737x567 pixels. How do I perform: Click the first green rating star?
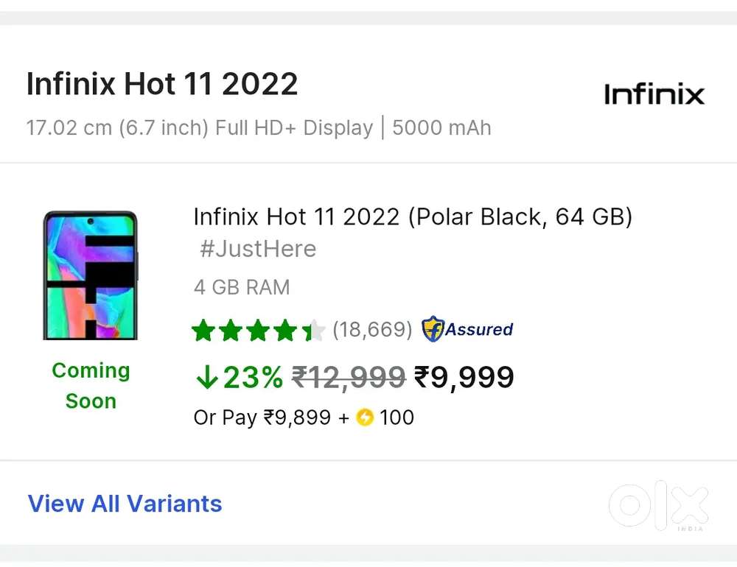pos(203,331)
